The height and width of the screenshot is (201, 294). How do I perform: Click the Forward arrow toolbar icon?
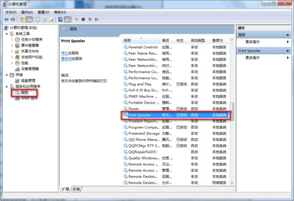[13, 19]
